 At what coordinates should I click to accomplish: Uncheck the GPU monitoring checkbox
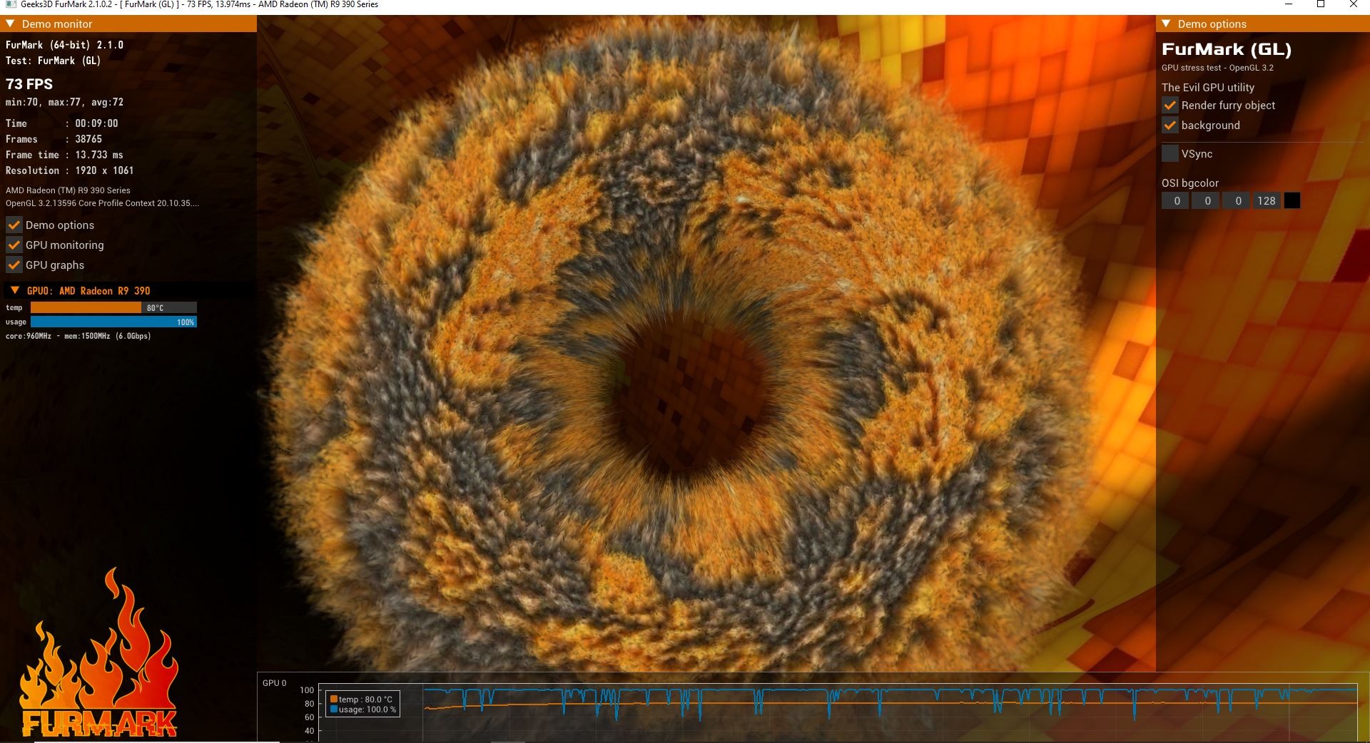pos(14,245)
